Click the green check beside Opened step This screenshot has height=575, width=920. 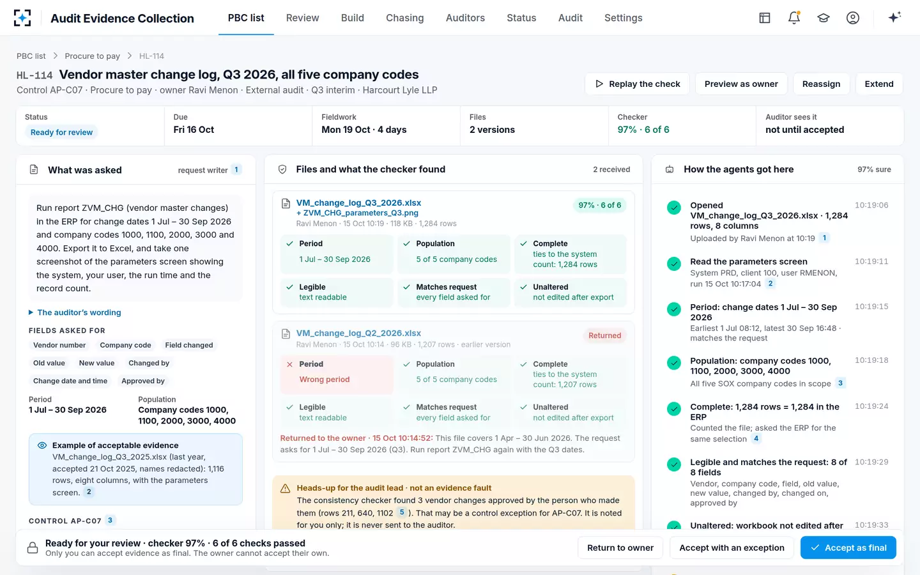point(674,207)
